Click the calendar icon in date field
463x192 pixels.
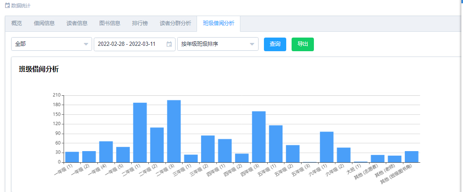(169, 44)
